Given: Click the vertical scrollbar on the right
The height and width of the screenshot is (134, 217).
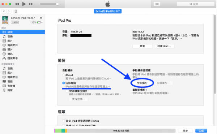Looking at the screenshot, I should tap(215, 54).
